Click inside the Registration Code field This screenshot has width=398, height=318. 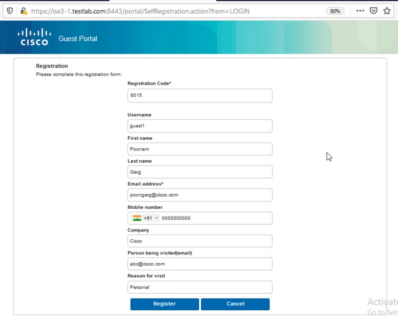tap(200, 95)
